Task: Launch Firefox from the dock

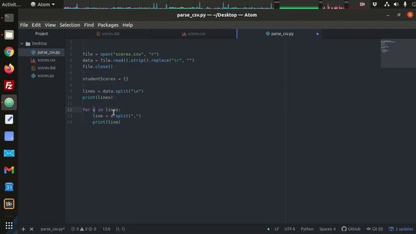Action: click(x=9, y=69)
